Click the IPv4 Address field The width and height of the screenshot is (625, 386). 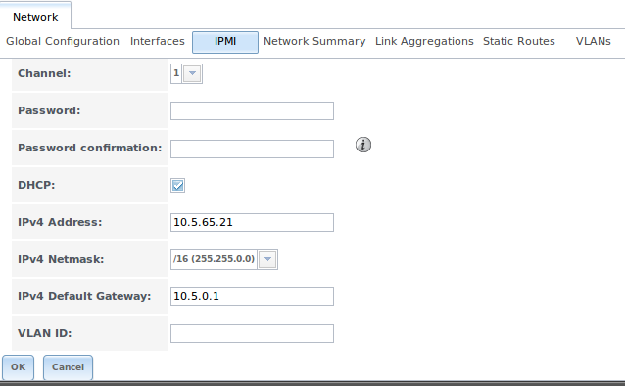point(252,222)
